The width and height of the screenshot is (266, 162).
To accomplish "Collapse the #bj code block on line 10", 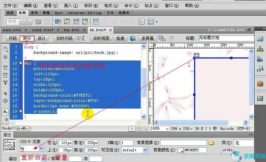I will point(20,63).
